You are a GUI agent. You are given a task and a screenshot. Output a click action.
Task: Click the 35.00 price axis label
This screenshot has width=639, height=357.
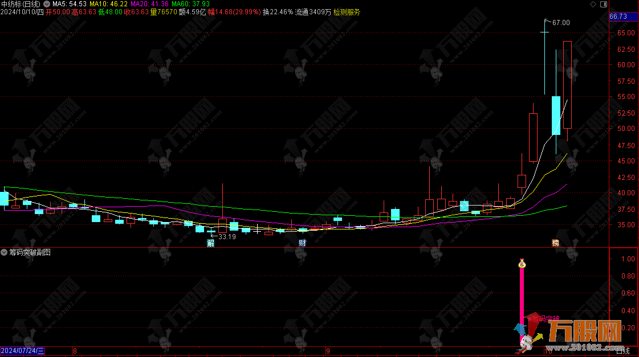(x=626, y=225)
